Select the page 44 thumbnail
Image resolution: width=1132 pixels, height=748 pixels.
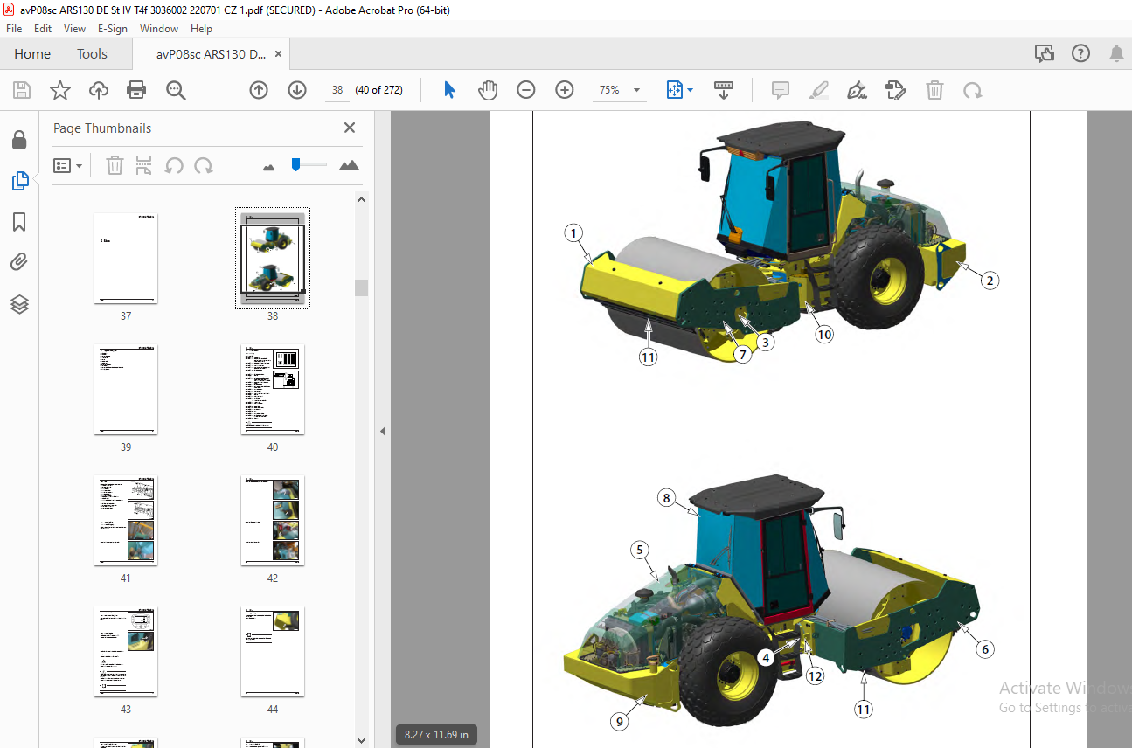[x=273, y=652]
